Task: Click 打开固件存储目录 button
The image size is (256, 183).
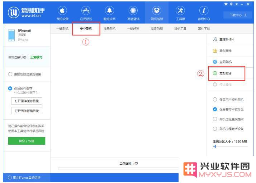Action: [27, 111]
